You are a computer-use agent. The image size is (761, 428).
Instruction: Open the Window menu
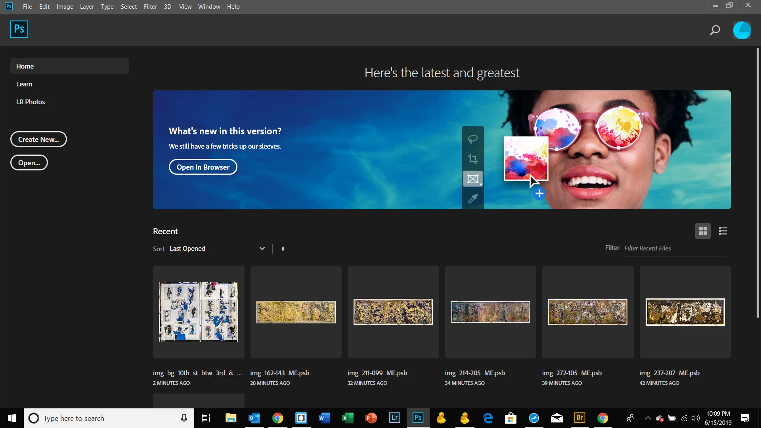(209, 6)
